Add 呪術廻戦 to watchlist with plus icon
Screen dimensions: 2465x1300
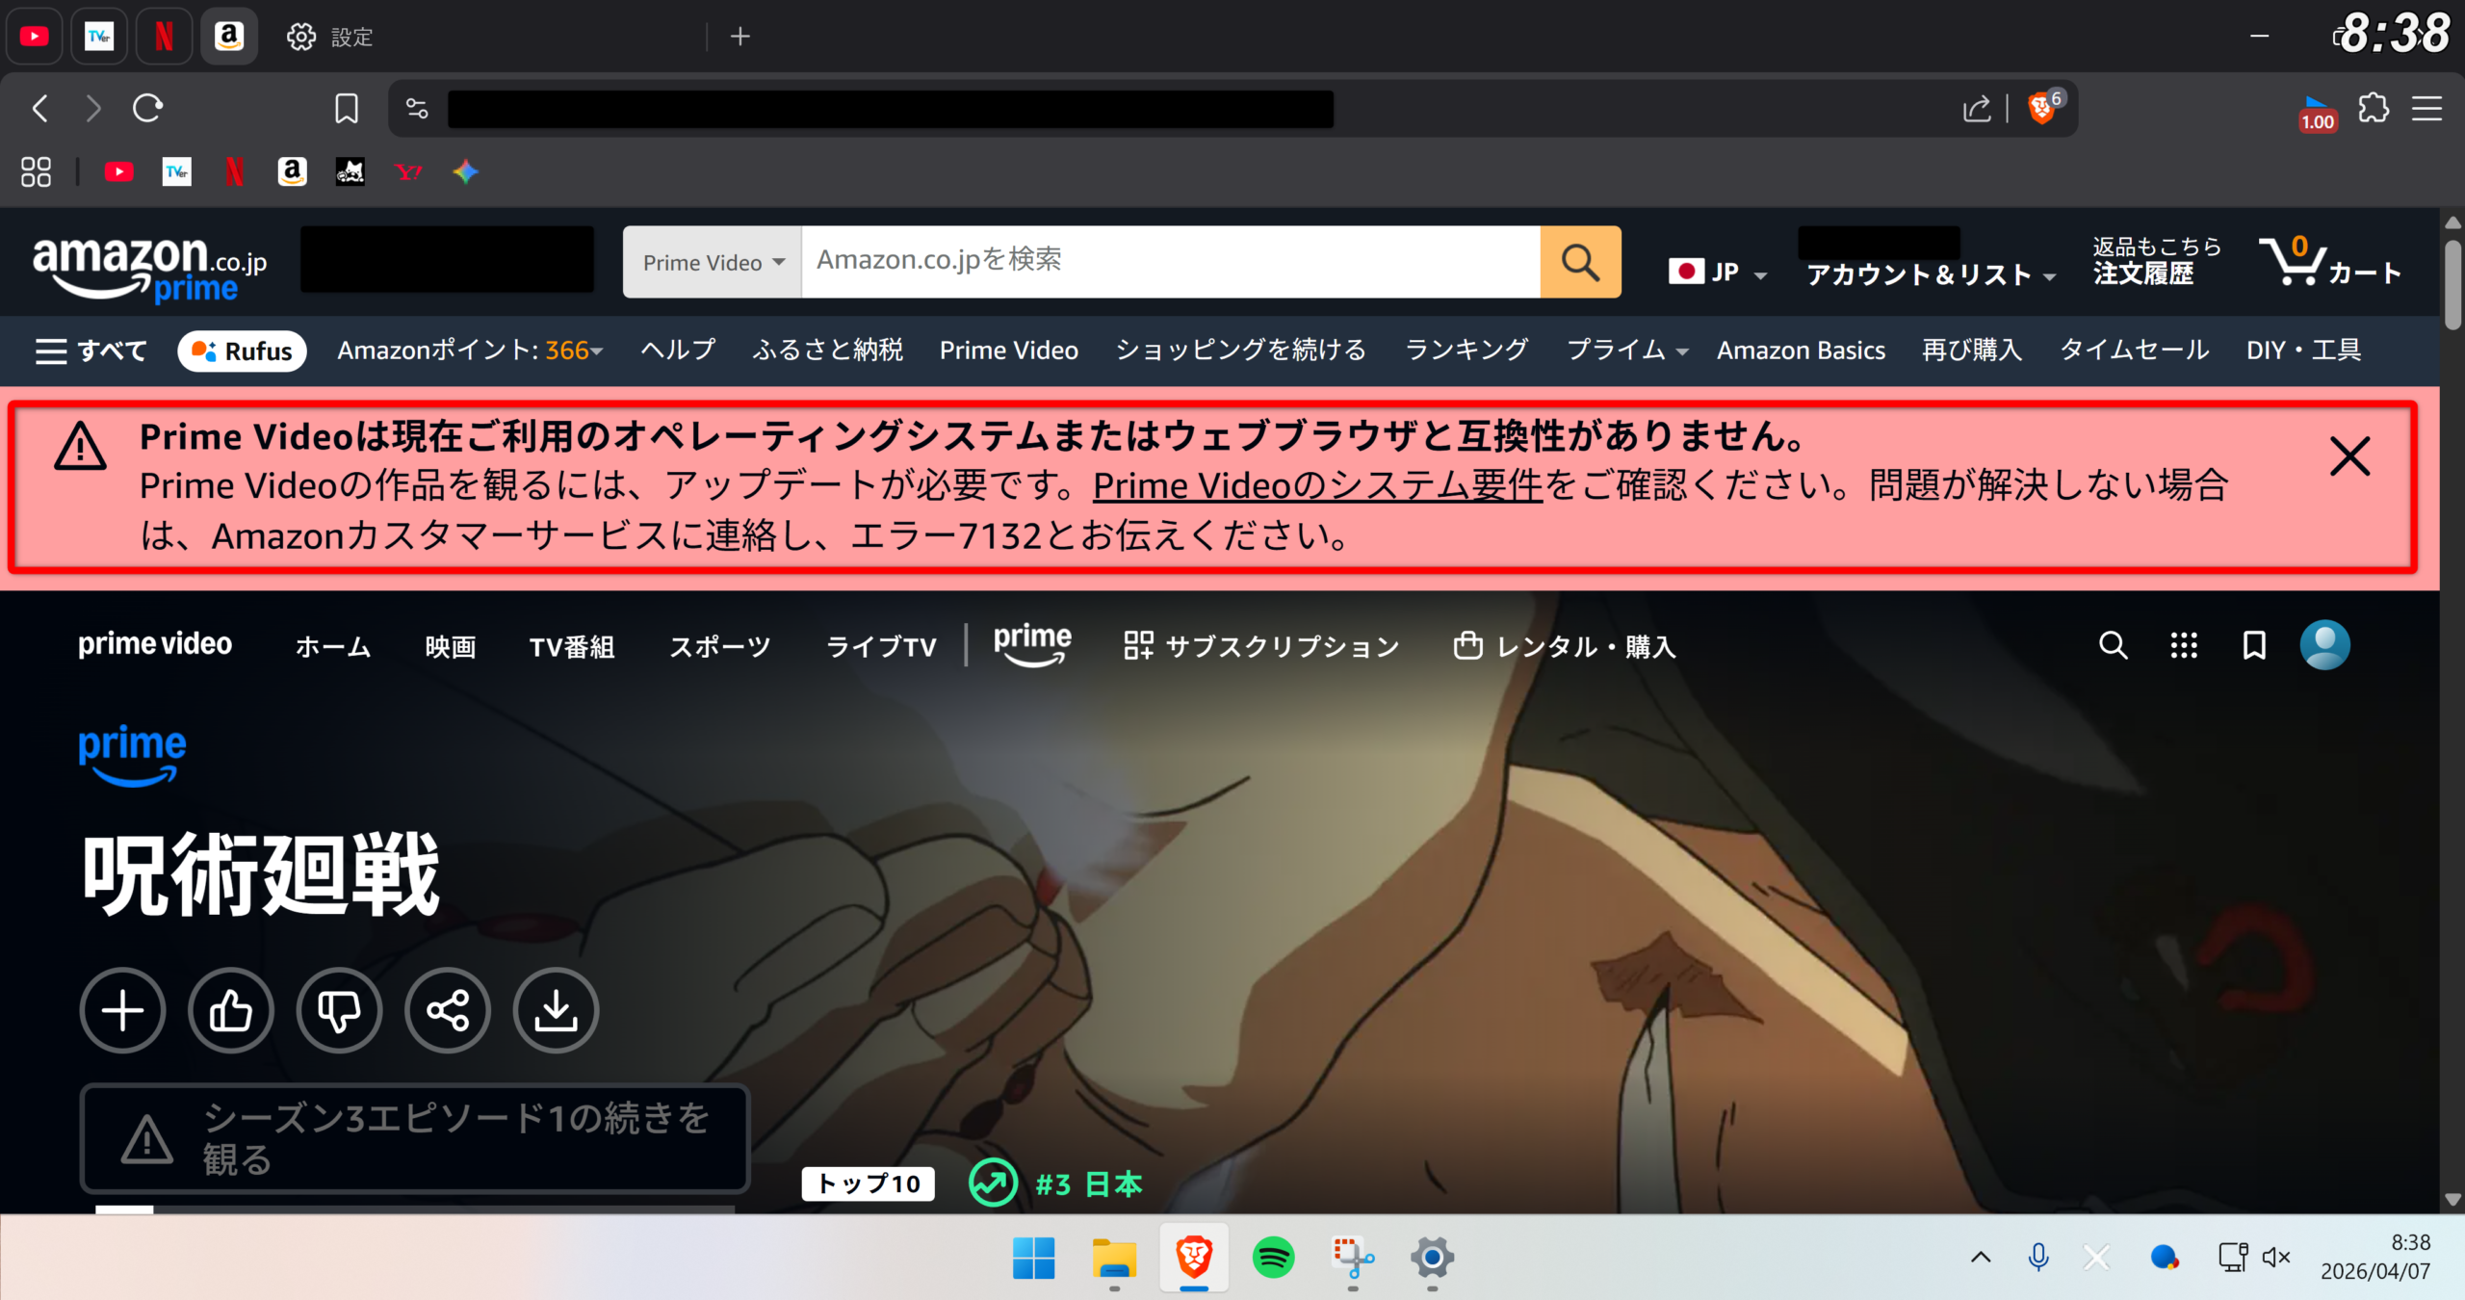point(122,1011)
